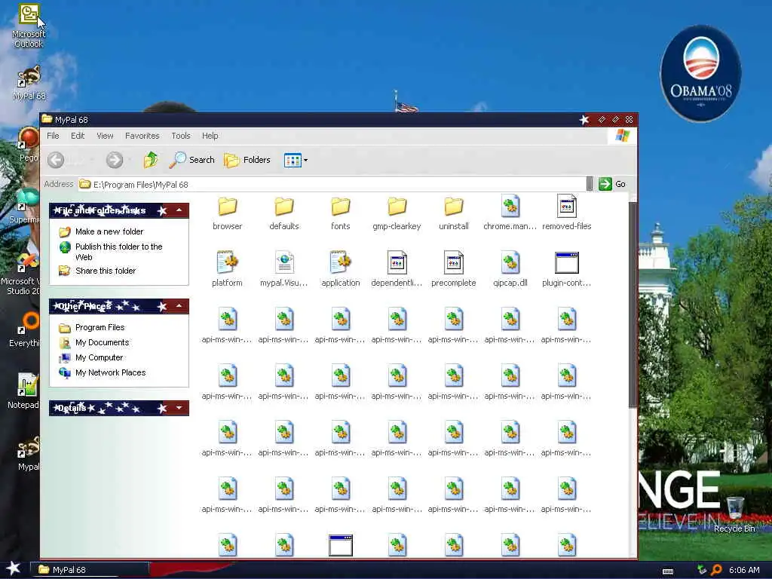772x579 pixels.
Task: Collapse the Other Places panel
Action: point(179,306)
